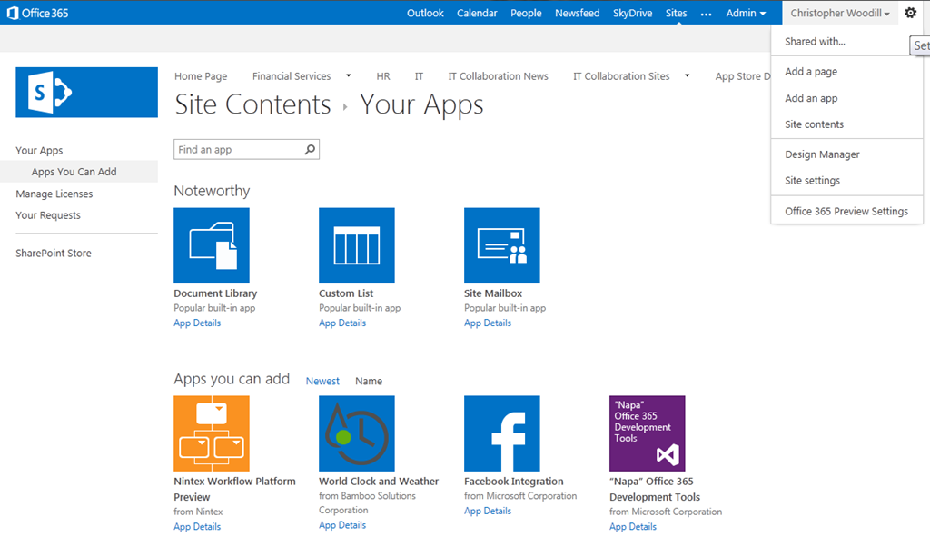Sort apps by Name
The width and height of the screenshot is (930, 537).
(369, 381)
